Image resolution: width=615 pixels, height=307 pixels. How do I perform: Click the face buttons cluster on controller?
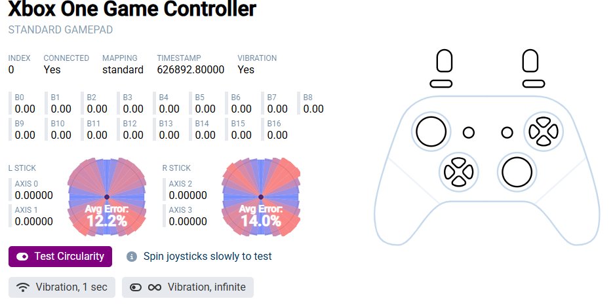542,131
